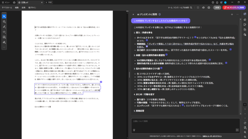248x139 pixels.
Task: Open the 生成AIユーザーガイドライン link
Action: pyautogui.click(x=212, y=136)
